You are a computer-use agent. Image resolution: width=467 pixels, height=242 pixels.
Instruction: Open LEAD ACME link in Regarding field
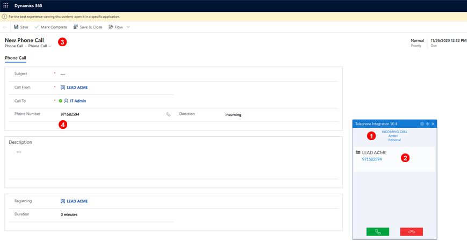[77, 201]
